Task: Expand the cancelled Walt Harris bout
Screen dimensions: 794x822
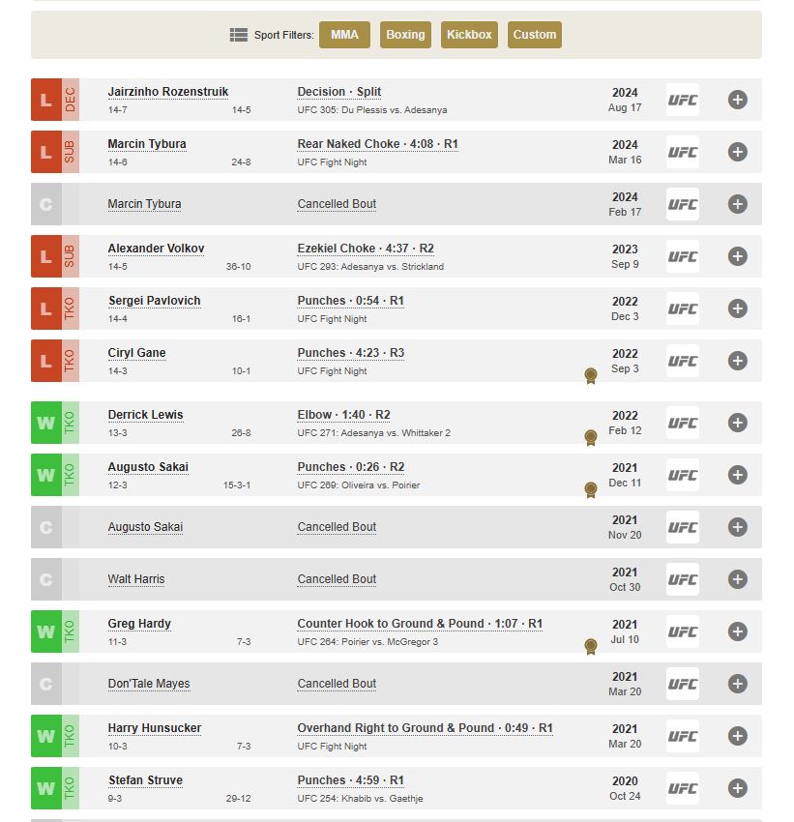Action: tap(737, 579)
